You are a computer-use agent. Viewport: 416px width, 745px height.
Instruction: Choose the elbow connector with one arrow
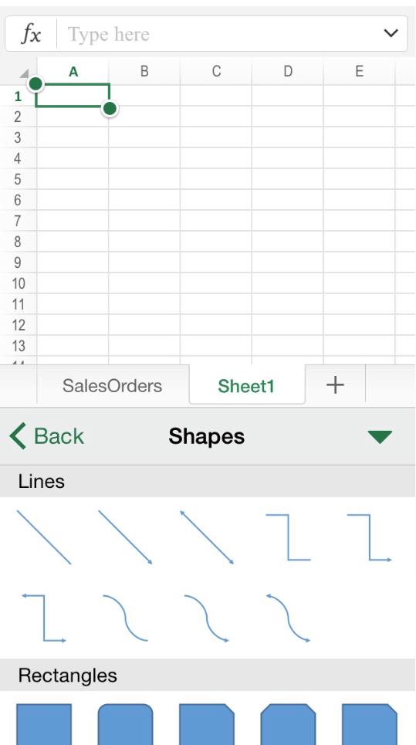(x=370, y=537)
